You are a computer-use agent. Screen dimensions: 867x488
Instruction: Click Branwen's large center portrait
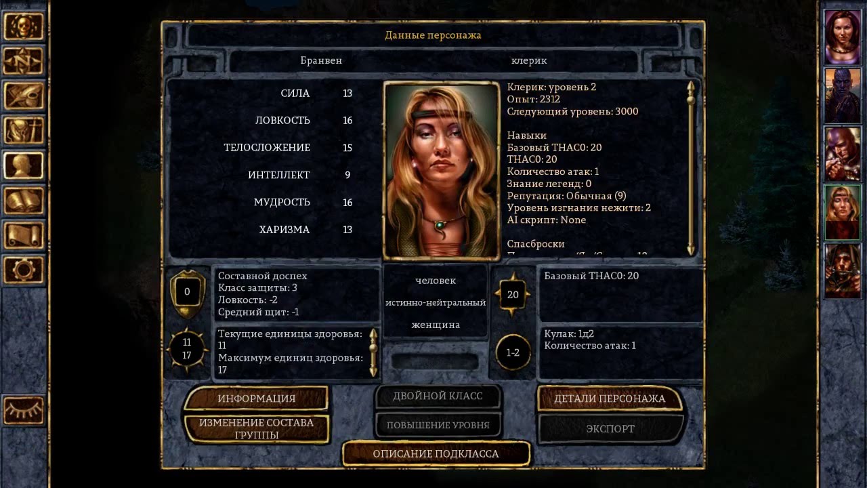coord(442,171)
